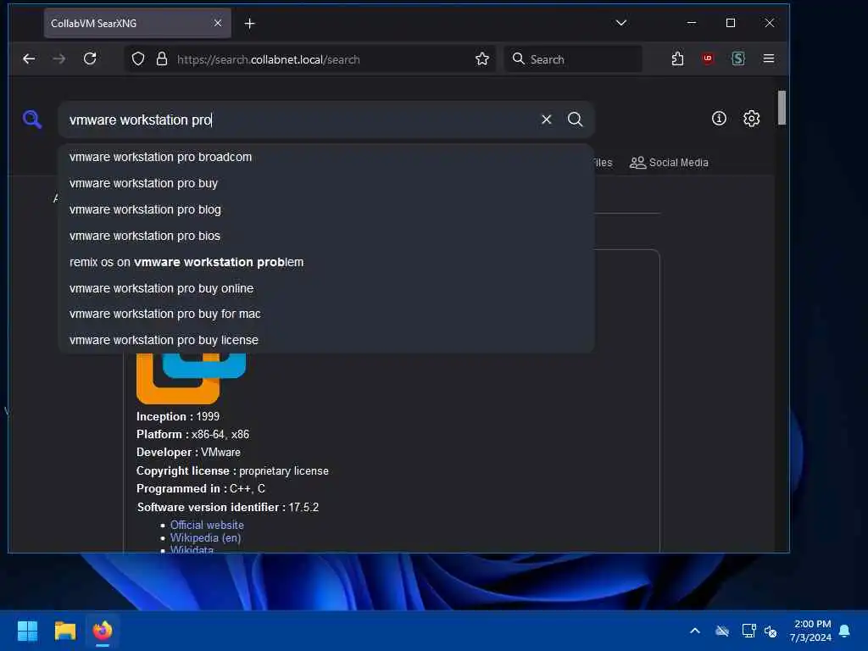Switch to the CollabVM SearXNG tab
Screen dimensions: 868x651
(137, 23)
